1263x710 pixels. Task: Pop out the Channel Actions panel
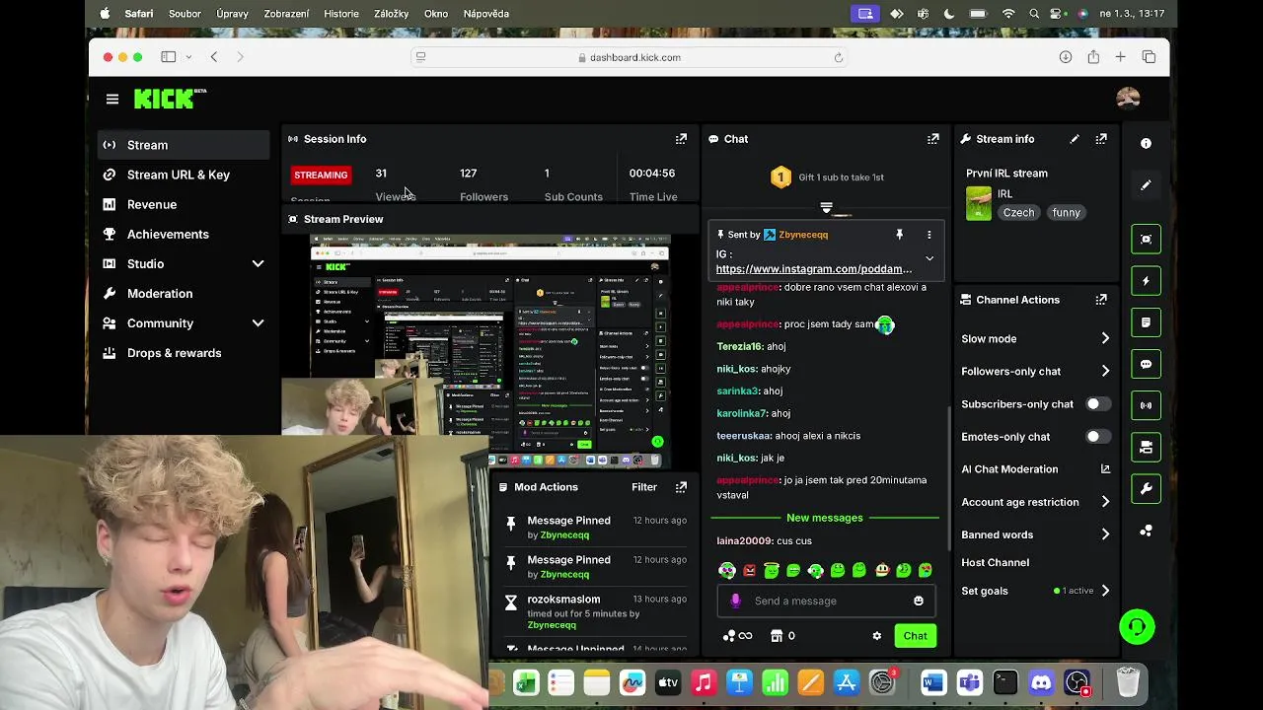point(1101,300)
